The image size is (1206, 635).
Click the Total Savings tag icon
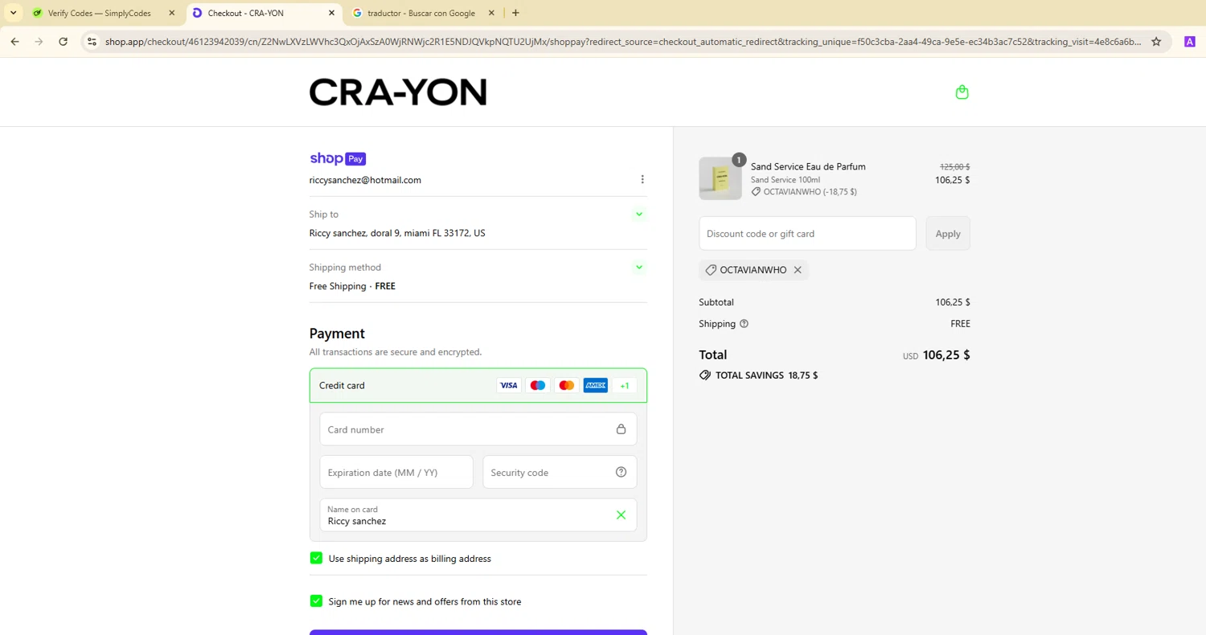point(705,375)
